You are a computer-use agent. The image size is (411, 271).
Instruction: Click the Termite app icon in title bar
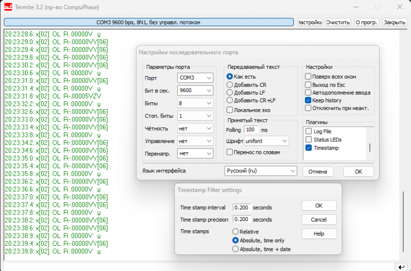point(8,7)
